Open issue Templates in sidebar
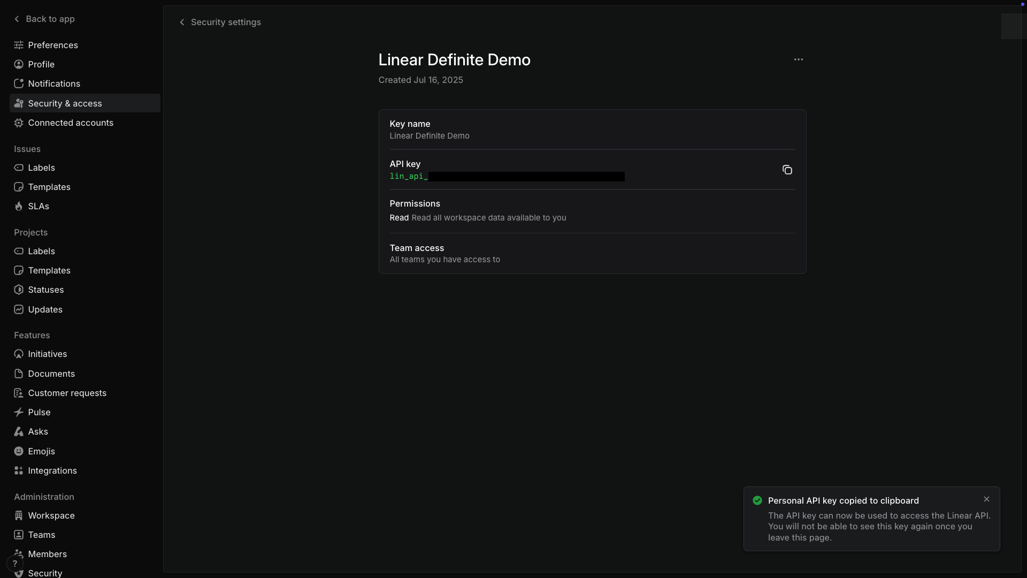 click(49, 187)
